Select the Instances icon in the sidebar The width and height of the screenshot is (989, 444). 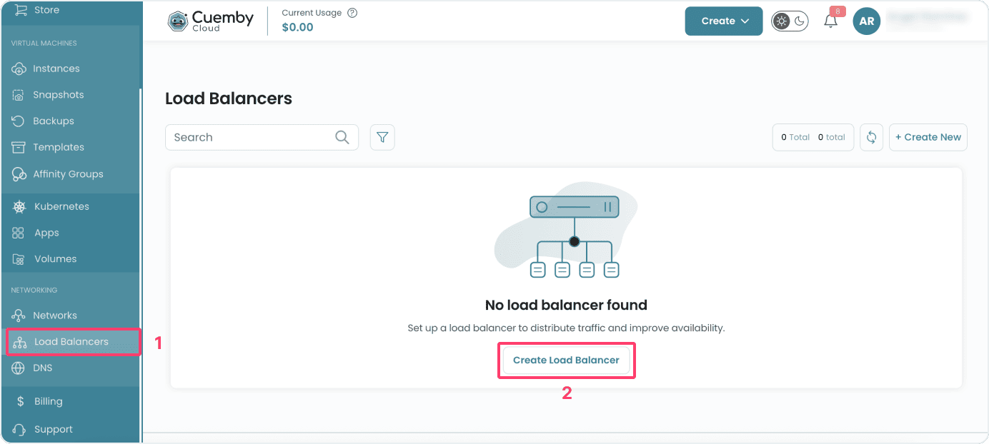(20, 68)
